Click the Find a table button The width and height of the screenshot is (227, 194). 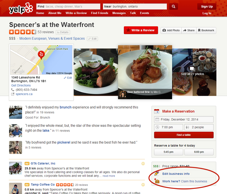coord(184,135)
